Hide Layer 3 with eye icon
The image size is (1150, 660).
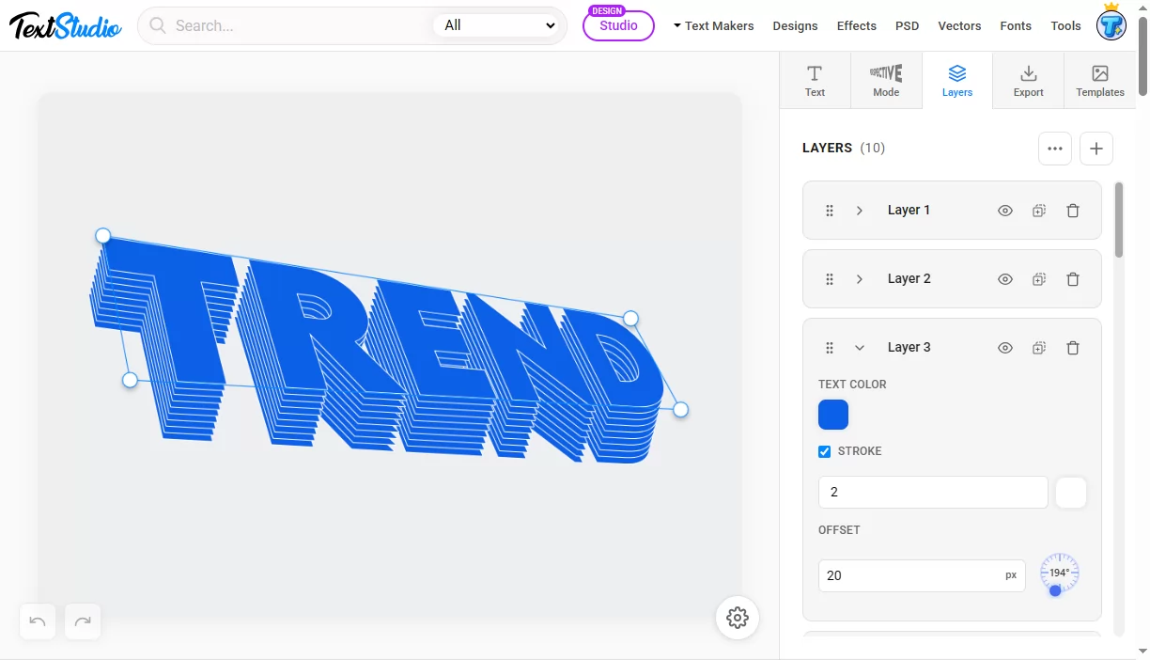[x=1005, y=348]
